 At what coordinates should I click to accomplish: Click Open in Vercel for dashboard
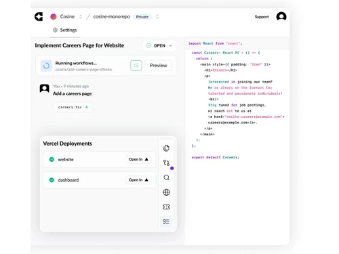coord(138,180)
